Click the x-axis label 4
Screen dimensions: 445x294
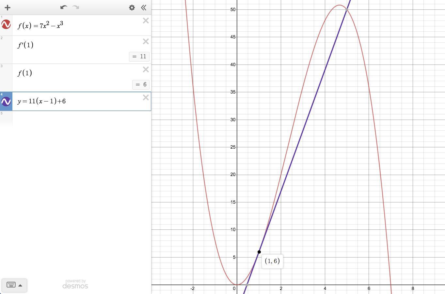(325, 288)
